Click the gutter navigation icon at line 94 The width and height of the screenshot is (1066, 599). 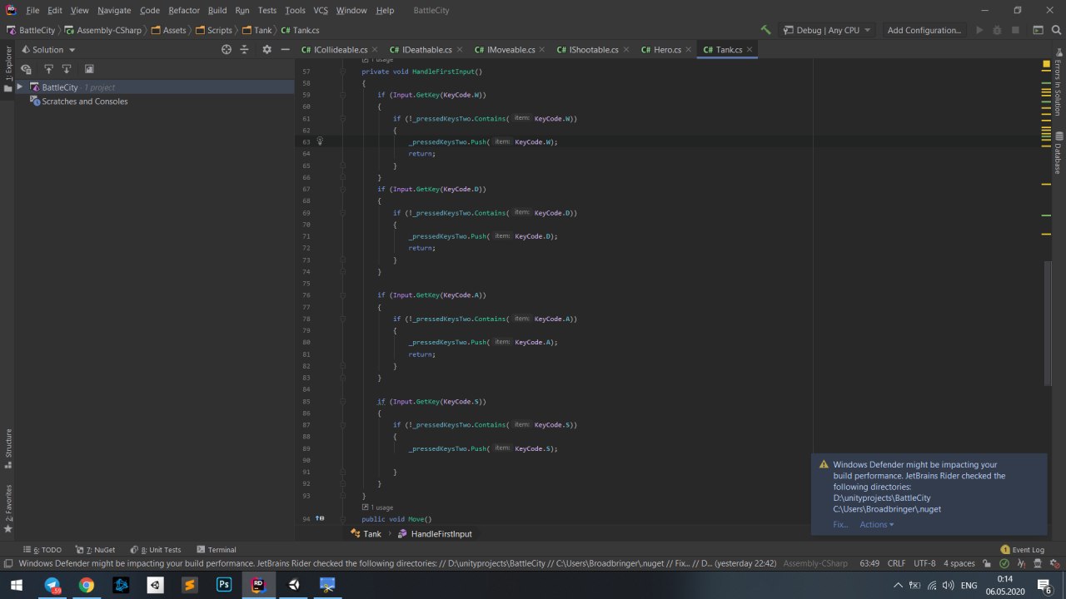pyautogui.click(x=319, y=518)
